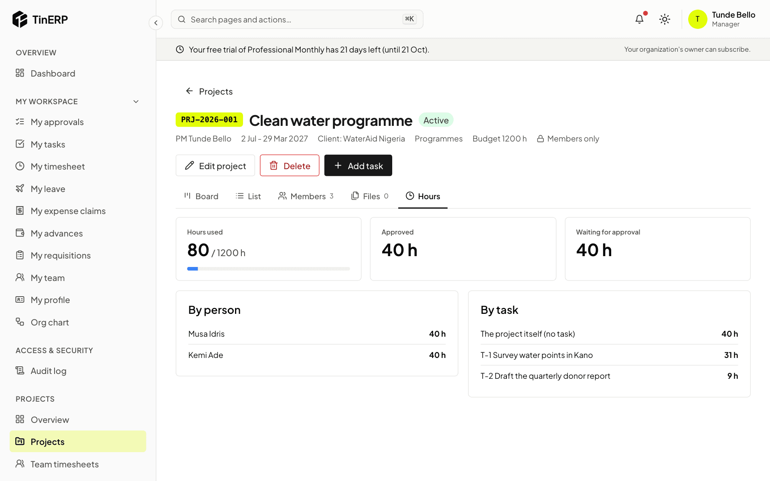The height and width of the screenshot is (481, 770).
Task: Open My advances
Action: point(78,233)
